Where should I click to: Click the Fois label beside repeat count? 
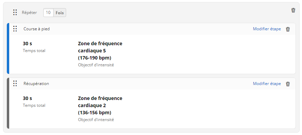[60, 13]
